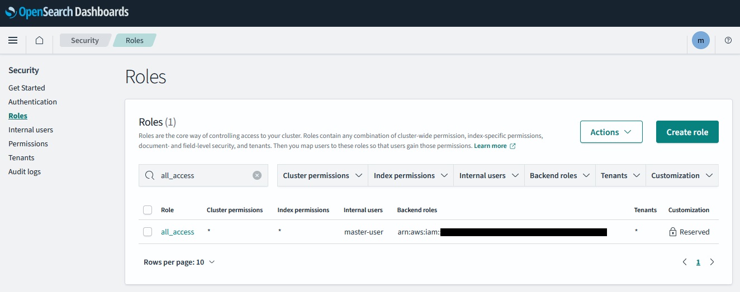Click the master-user cell
Image resolution: width=740 pixels, height=292 pixels.
364,232
